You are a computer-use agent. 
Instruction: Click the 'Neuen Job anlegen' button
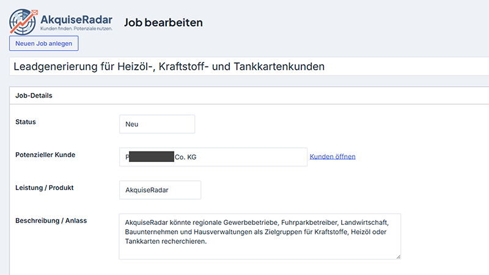43,43
